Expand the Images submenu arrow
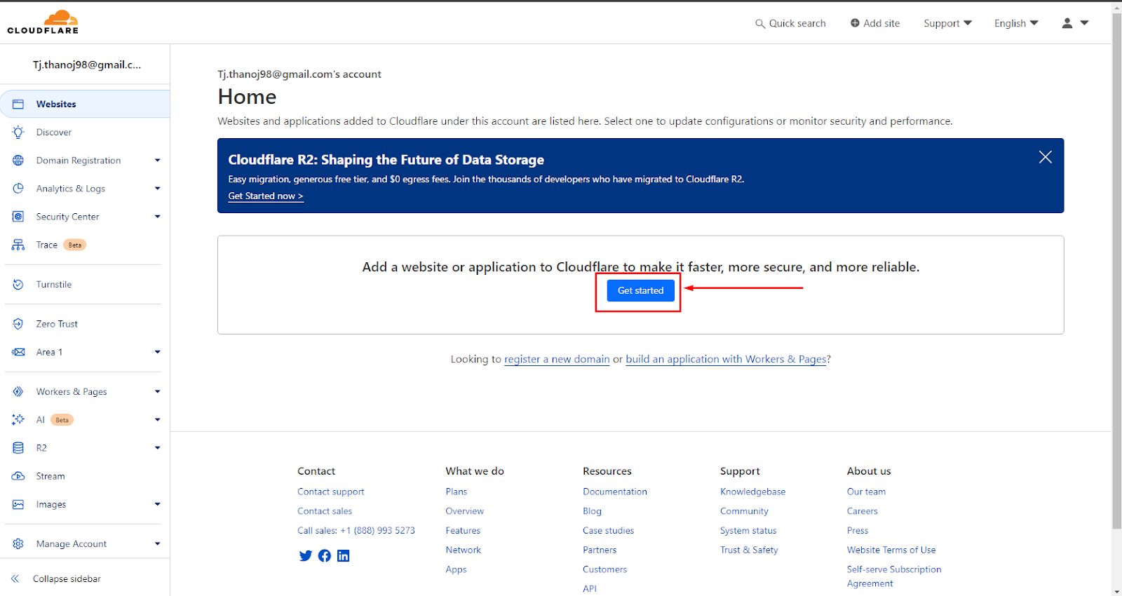 (x=157, y=504)
